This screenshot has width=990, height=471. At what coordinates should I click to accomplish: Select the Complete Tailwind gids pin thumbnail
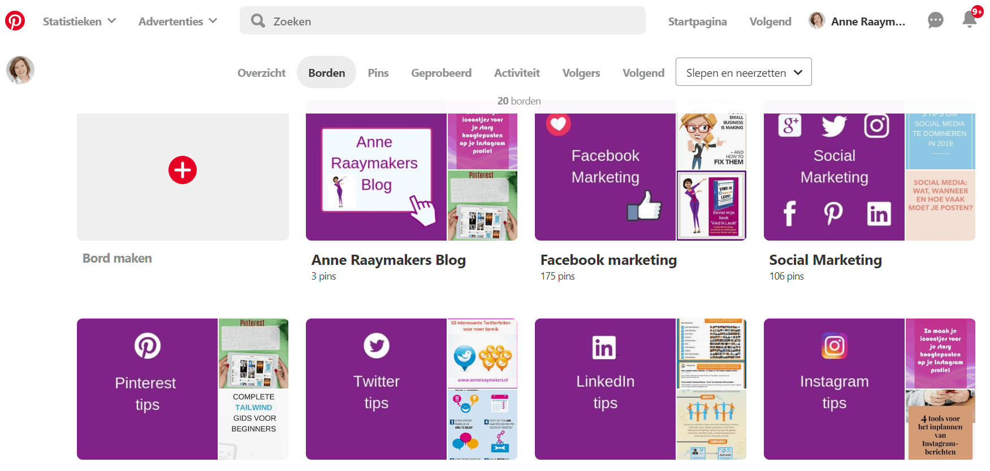253,424
